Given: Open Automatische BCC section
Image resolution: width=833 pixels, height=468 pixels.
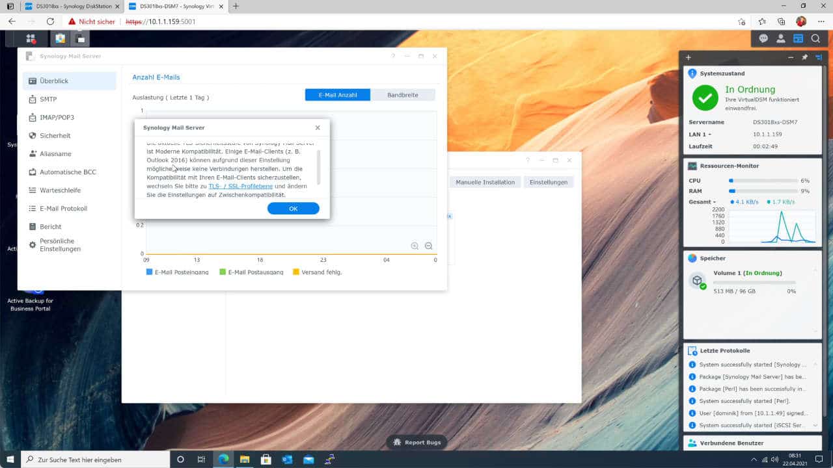Looking at the screenshot, I should tap(69, 172).
